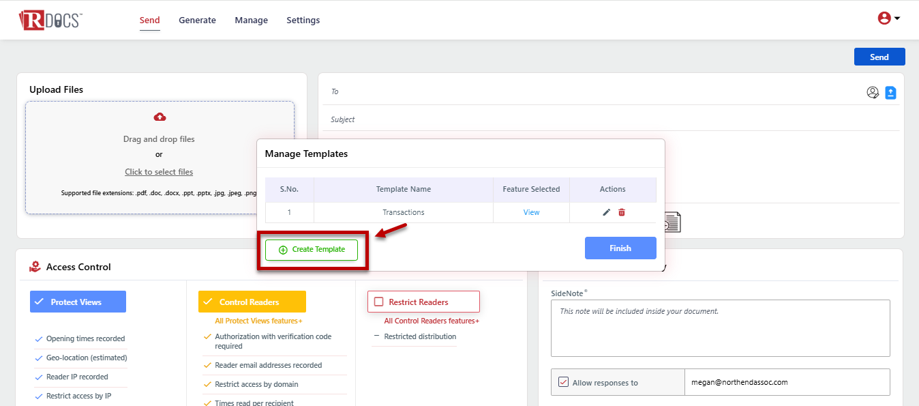
Task: Uncheck the Allow responses to checkbox
Action: pos(563,382)
